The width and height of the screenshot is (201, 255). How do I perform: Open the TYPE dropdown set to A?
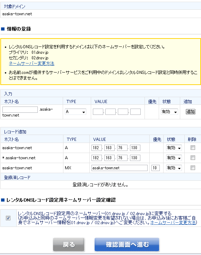pos(76,112)
